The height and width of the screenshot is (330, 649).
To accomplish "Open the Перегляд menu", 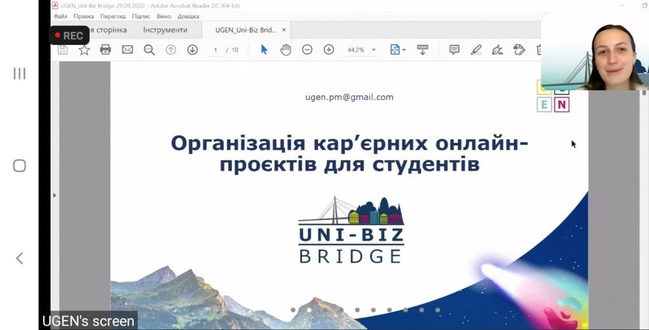I will tap(113, 16).
